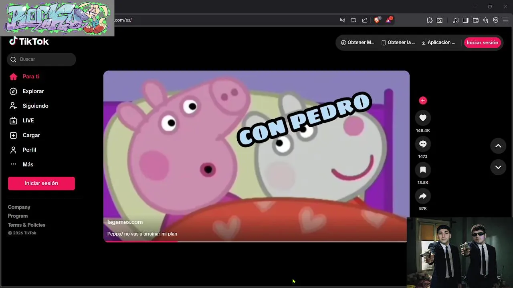Open the browser playlist music note icon
This screenshot has width=513, height=288.
tap(456, 20)
